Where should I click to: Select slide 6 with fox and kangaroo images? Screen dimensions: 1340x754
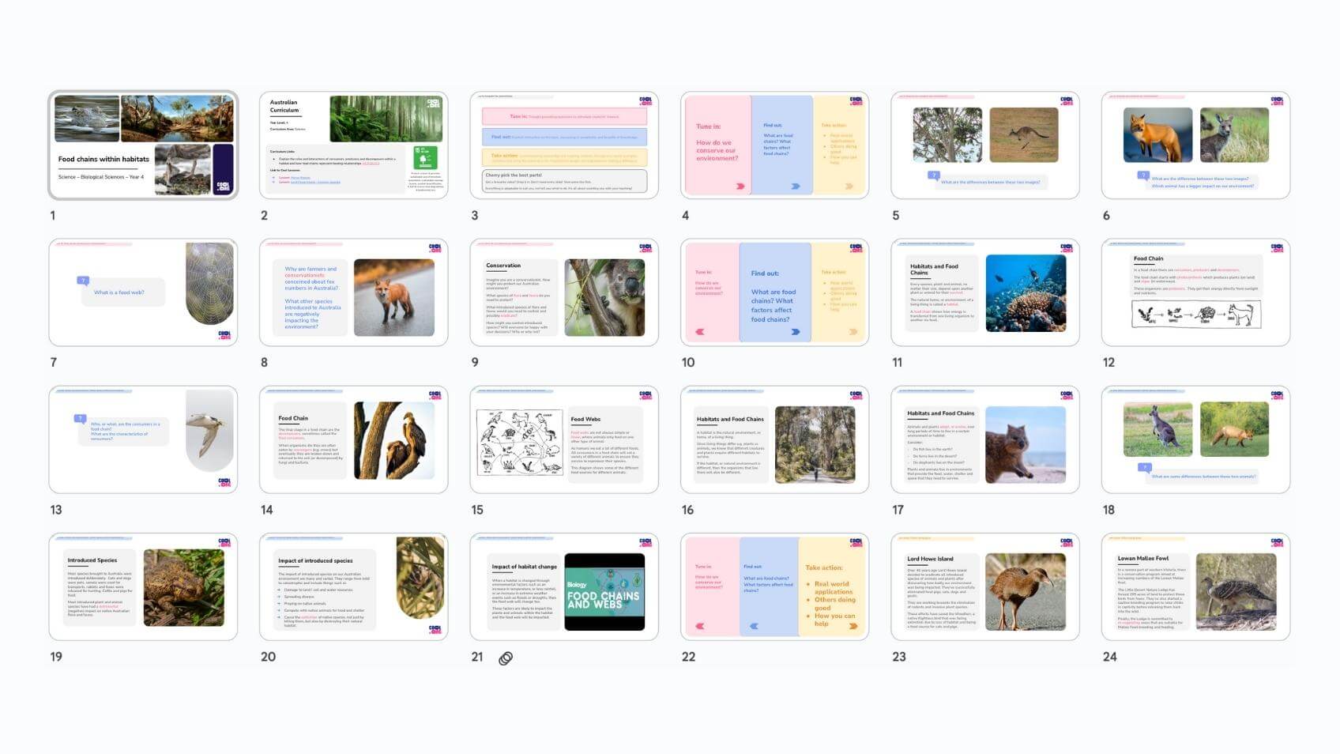(1195, 145)
